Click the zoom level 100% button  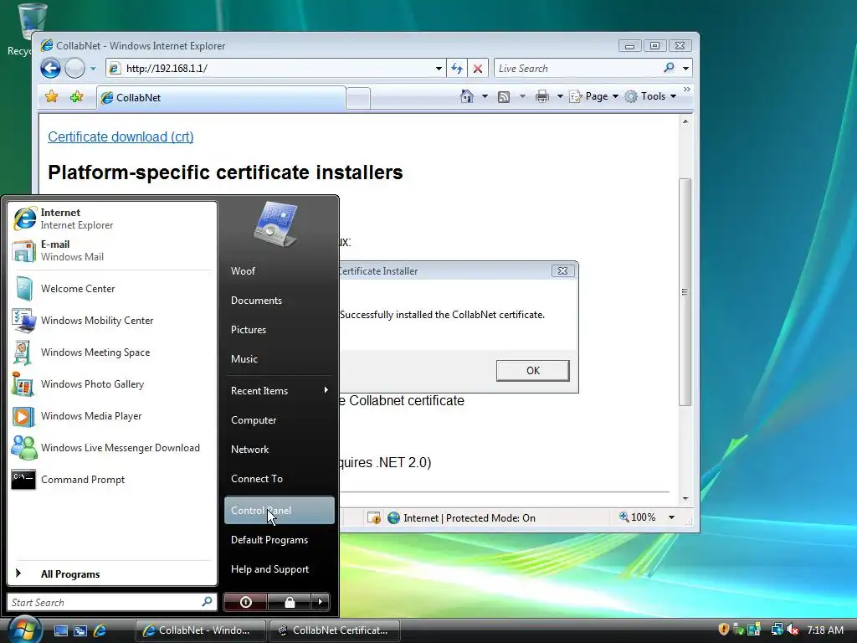637,517
